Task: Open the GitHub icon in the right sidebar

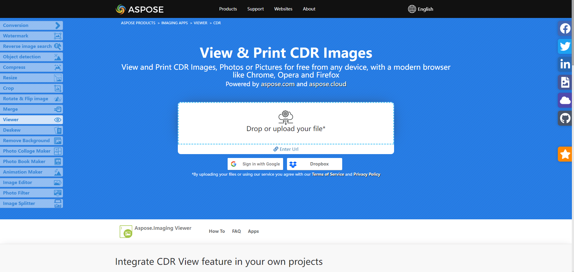Action: 565,118
